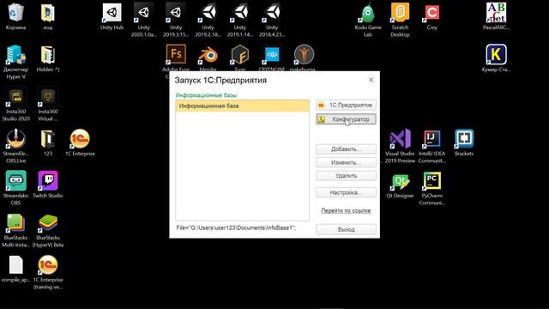549x309 pixels.
Task: Open Insta360 Studio 2020 icon
Action: click(15, 105)
